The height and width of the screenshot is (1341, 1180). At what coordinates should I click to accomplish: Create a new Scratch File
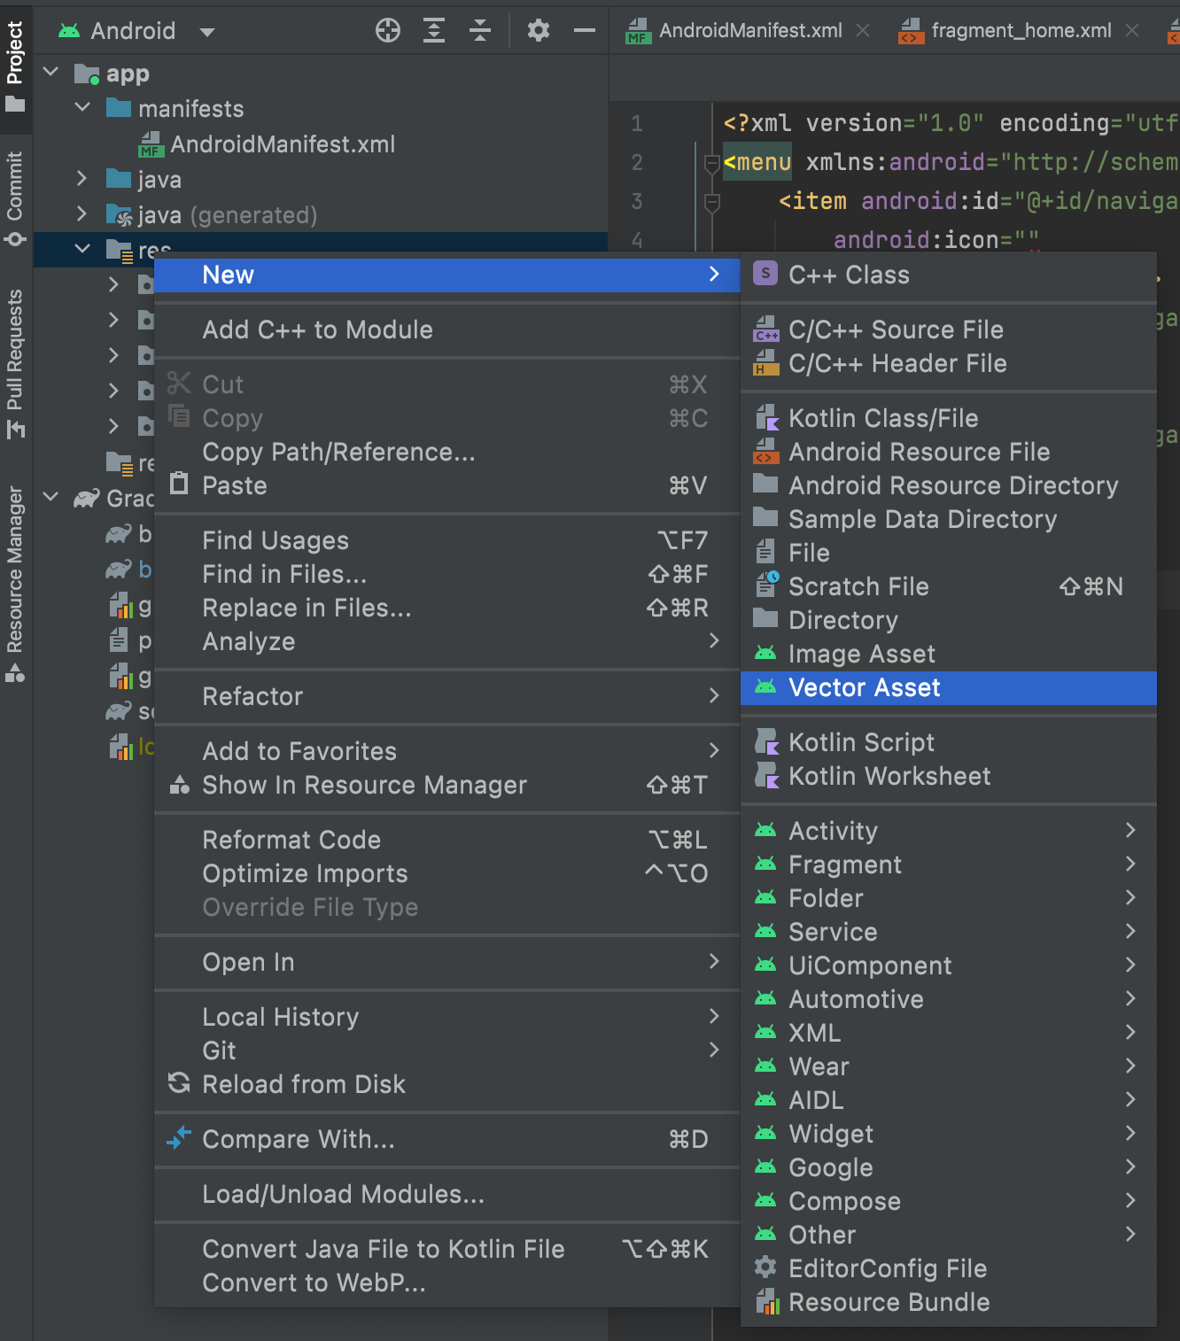[x=949, y=587]
